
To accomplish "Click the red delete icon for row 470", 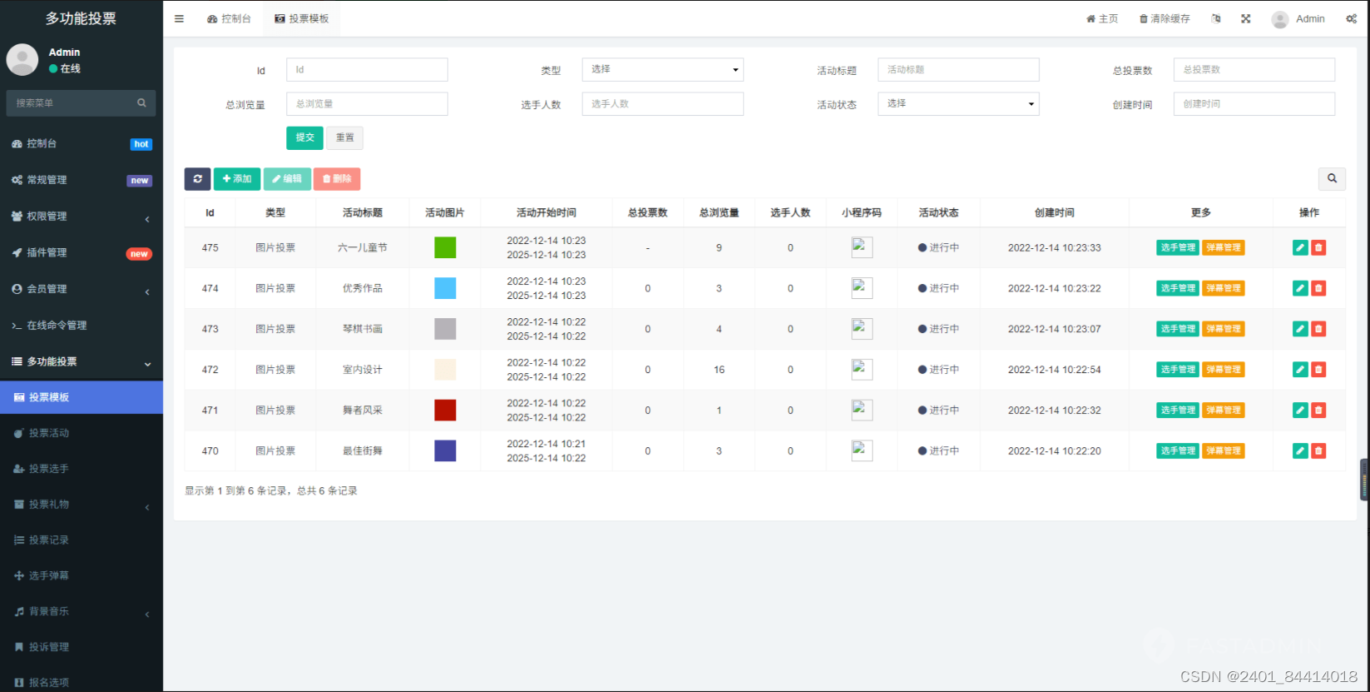I will [1318, 451].
